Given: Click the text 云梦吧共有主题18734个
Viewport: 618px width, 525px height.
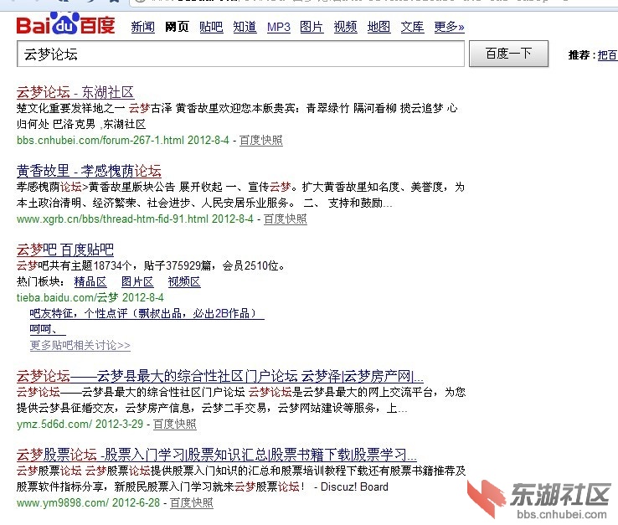Looking at the screenshot, I should click(x=74, y=265).
